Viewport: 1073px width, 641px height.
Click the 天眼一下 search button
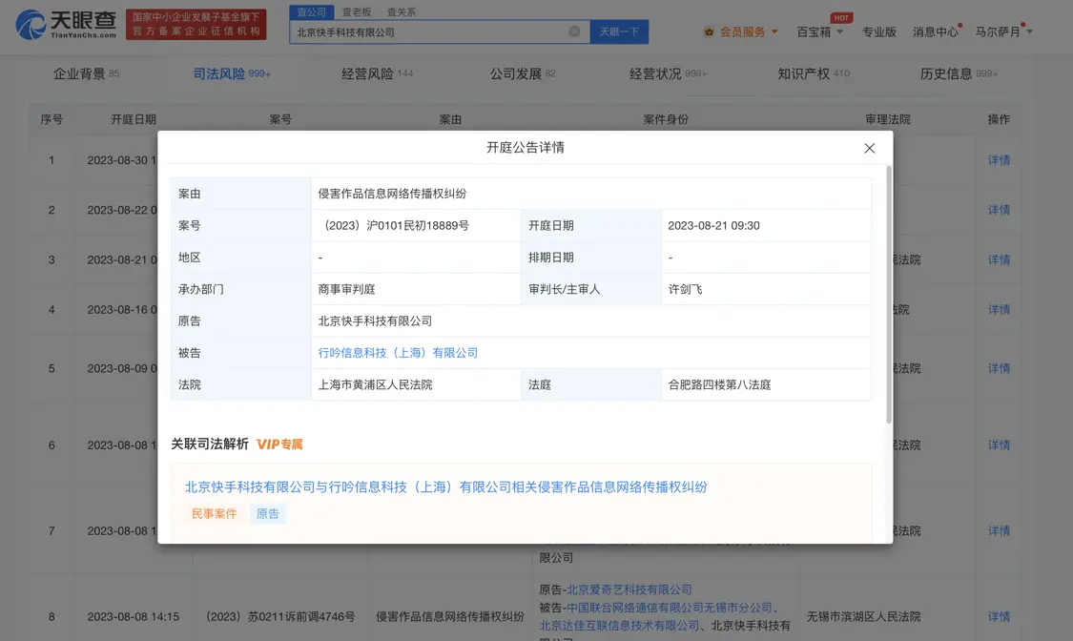pos(619,32)
